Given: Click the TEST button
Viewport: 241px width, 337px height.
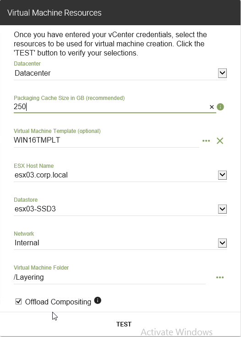Looking at the screenshot, I should tap(124, 324).
